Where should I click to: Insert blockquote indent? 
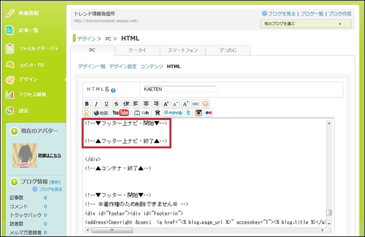tap(126, 104)
